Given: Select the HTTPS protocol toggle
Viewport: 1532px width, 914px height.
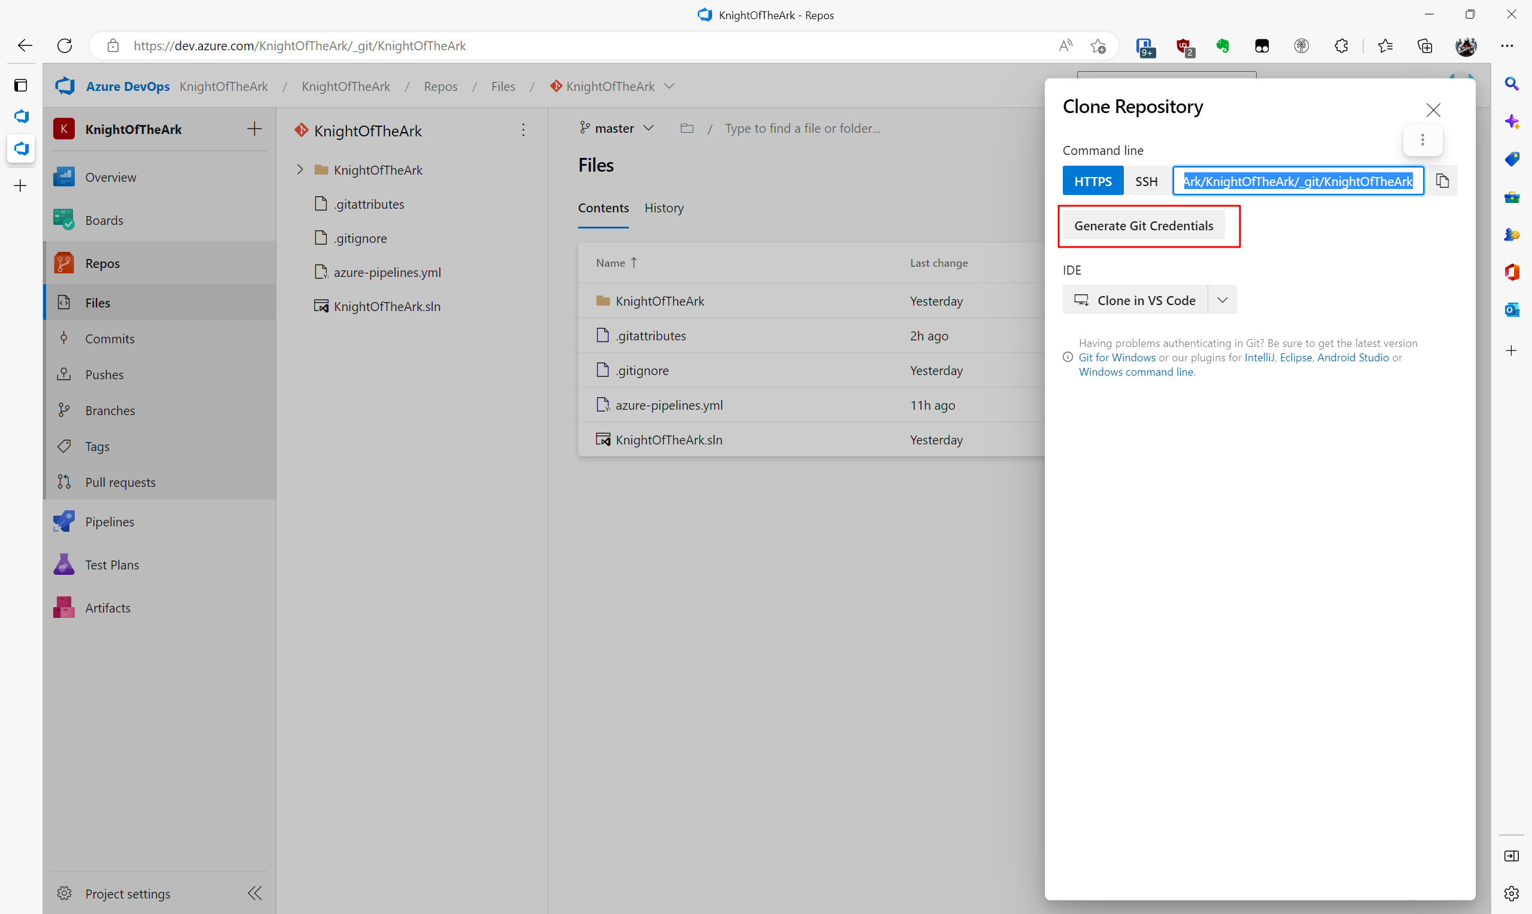Looking at the screenshot, I should click(1092, 181).
